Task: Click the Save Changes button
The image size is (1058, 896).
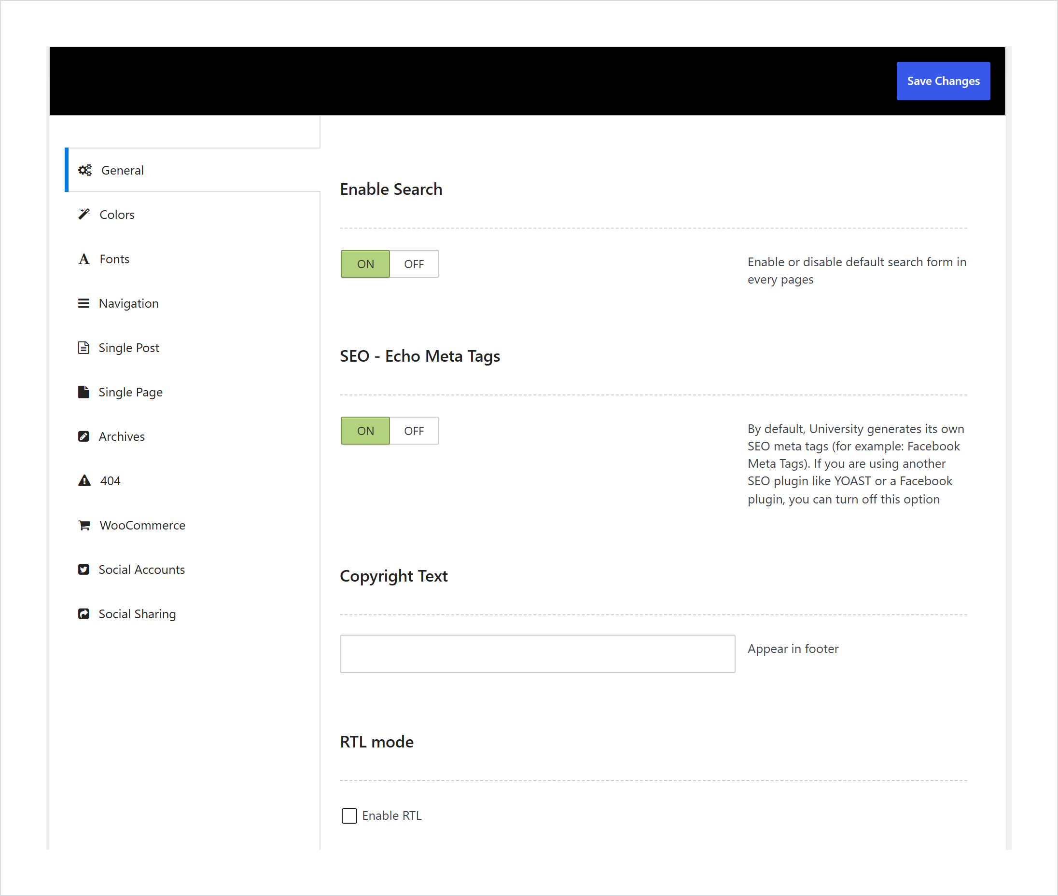Action: tap(943, 81)
